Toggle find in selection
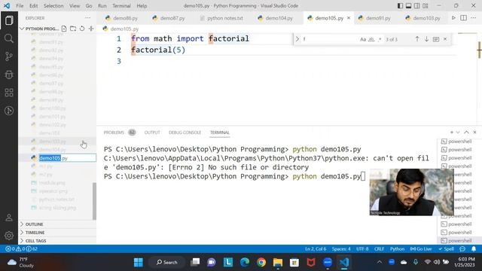The height and width of the screenshot is (271, 482). tap(436, 39)
